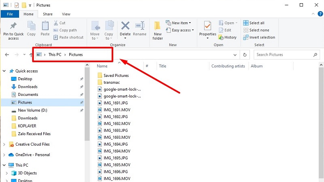
Task: Click This PC in the address breadcrumb
Action: [x=55, y=55]
